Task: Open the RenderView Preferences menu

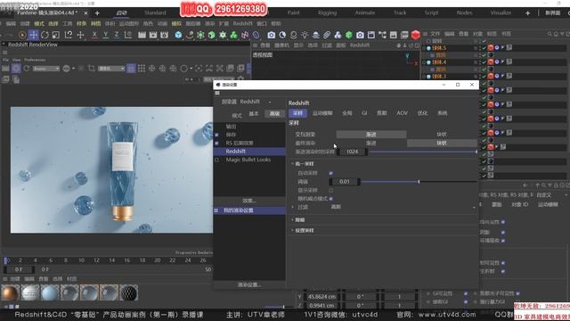Action: coord(35,60)
